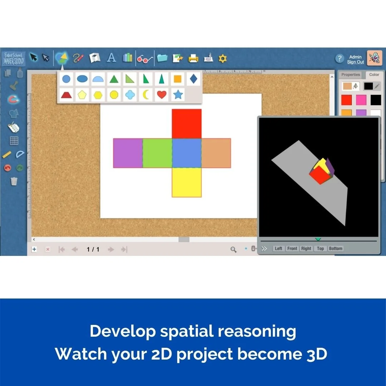Click the yellow printer icon

[193, 58]
